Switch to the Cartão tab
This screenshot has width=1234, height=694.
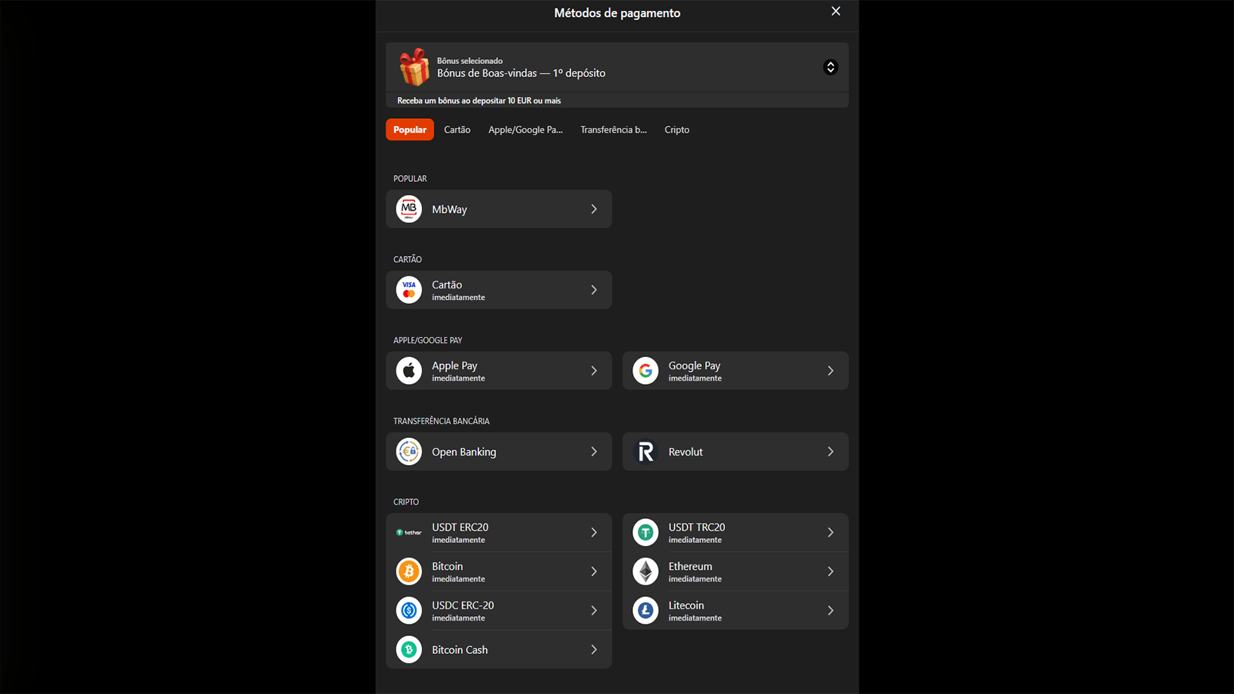click(x=457, y=130)
